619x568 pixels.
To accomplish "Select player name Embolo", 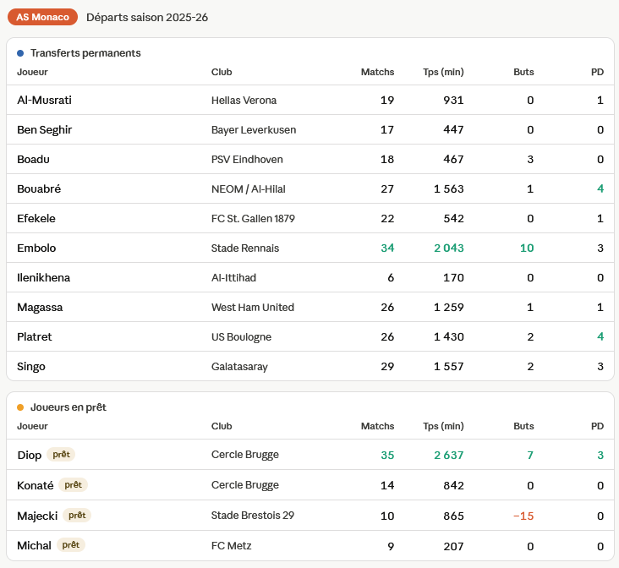I will click(x=36, y=248).
